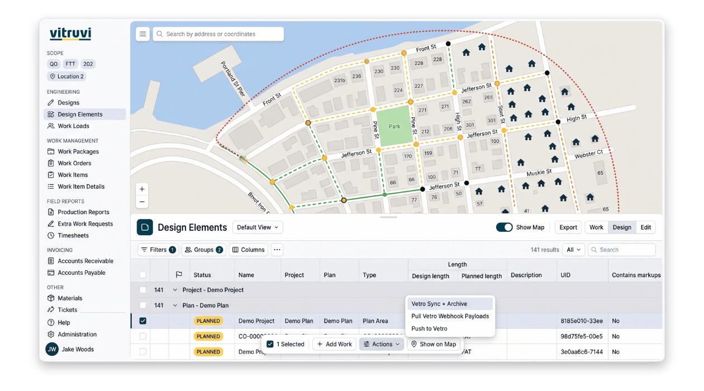Click the Location 2 scope chip
Viewport: 704px width, 391px height.
(66, 77)
